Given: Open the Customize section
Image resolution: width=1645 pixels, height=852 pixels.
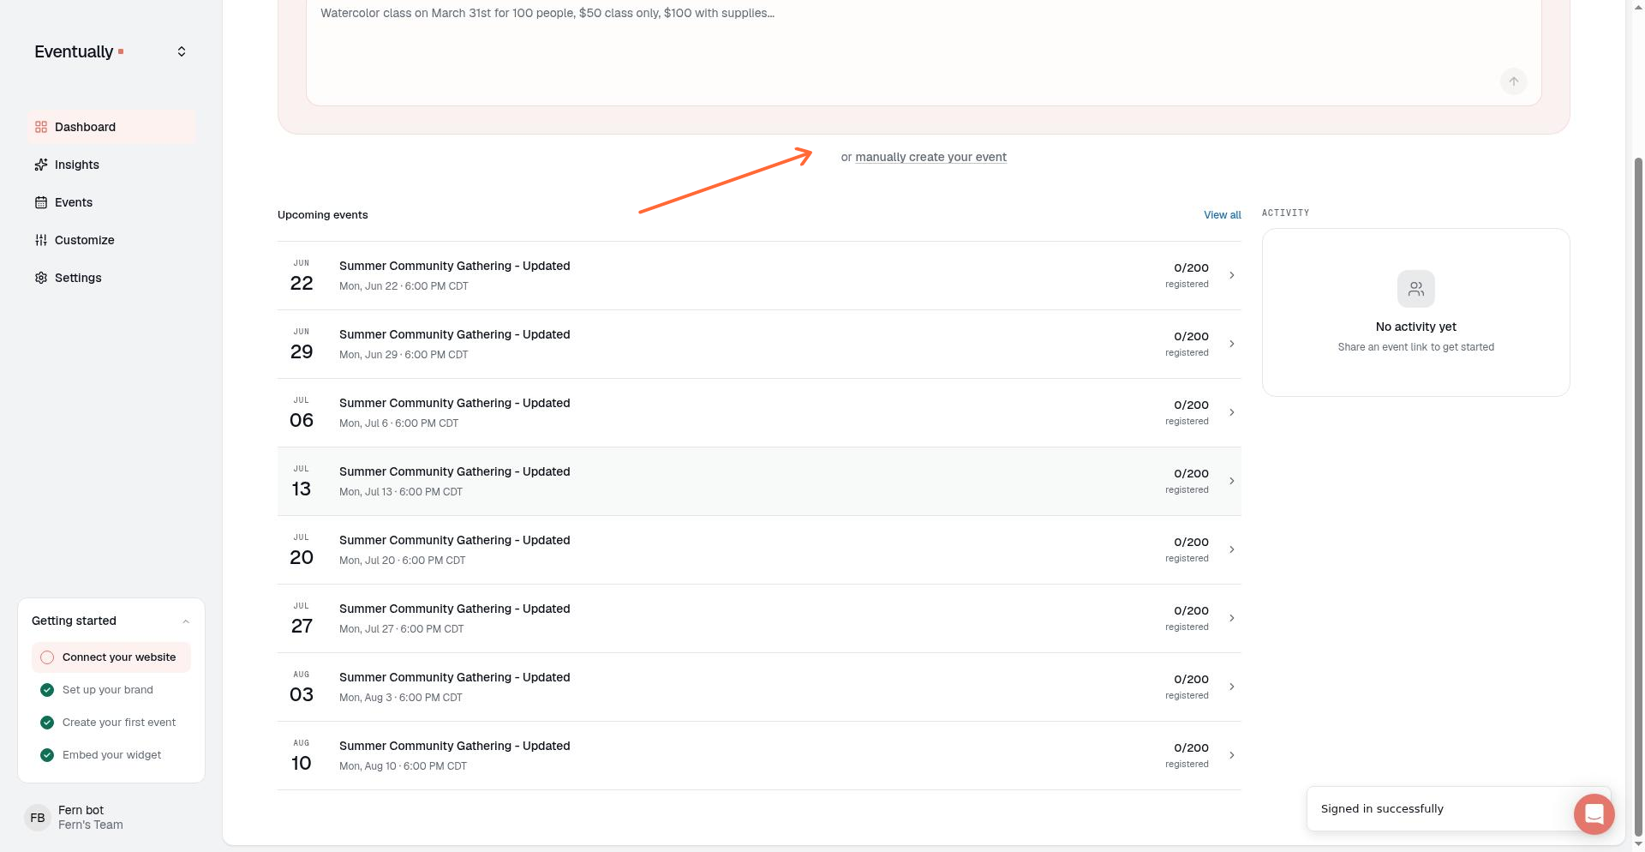Looking at the screenshot, I should (x=111, y=240).
